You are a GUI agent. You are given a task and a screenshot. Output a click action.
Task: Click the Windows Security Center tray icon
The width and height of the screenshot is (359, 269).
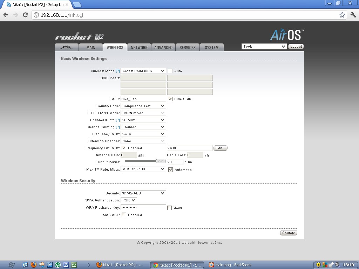(x=325, y=265)
